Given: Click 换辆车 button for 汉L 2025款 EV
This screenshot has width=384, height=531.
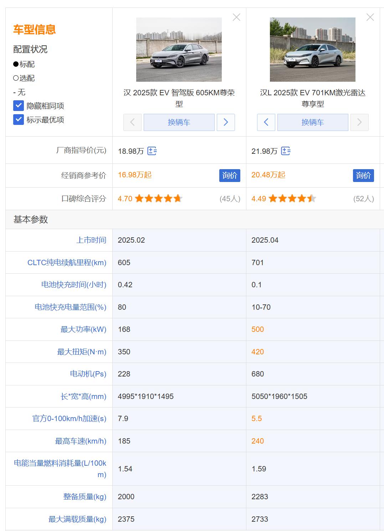Looking at the screenshot, I should [x=313, y=122].
